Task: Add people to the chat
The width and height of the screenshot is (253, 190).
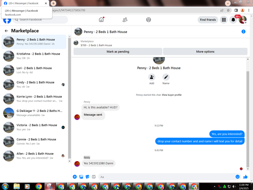Action: (152, 77)
